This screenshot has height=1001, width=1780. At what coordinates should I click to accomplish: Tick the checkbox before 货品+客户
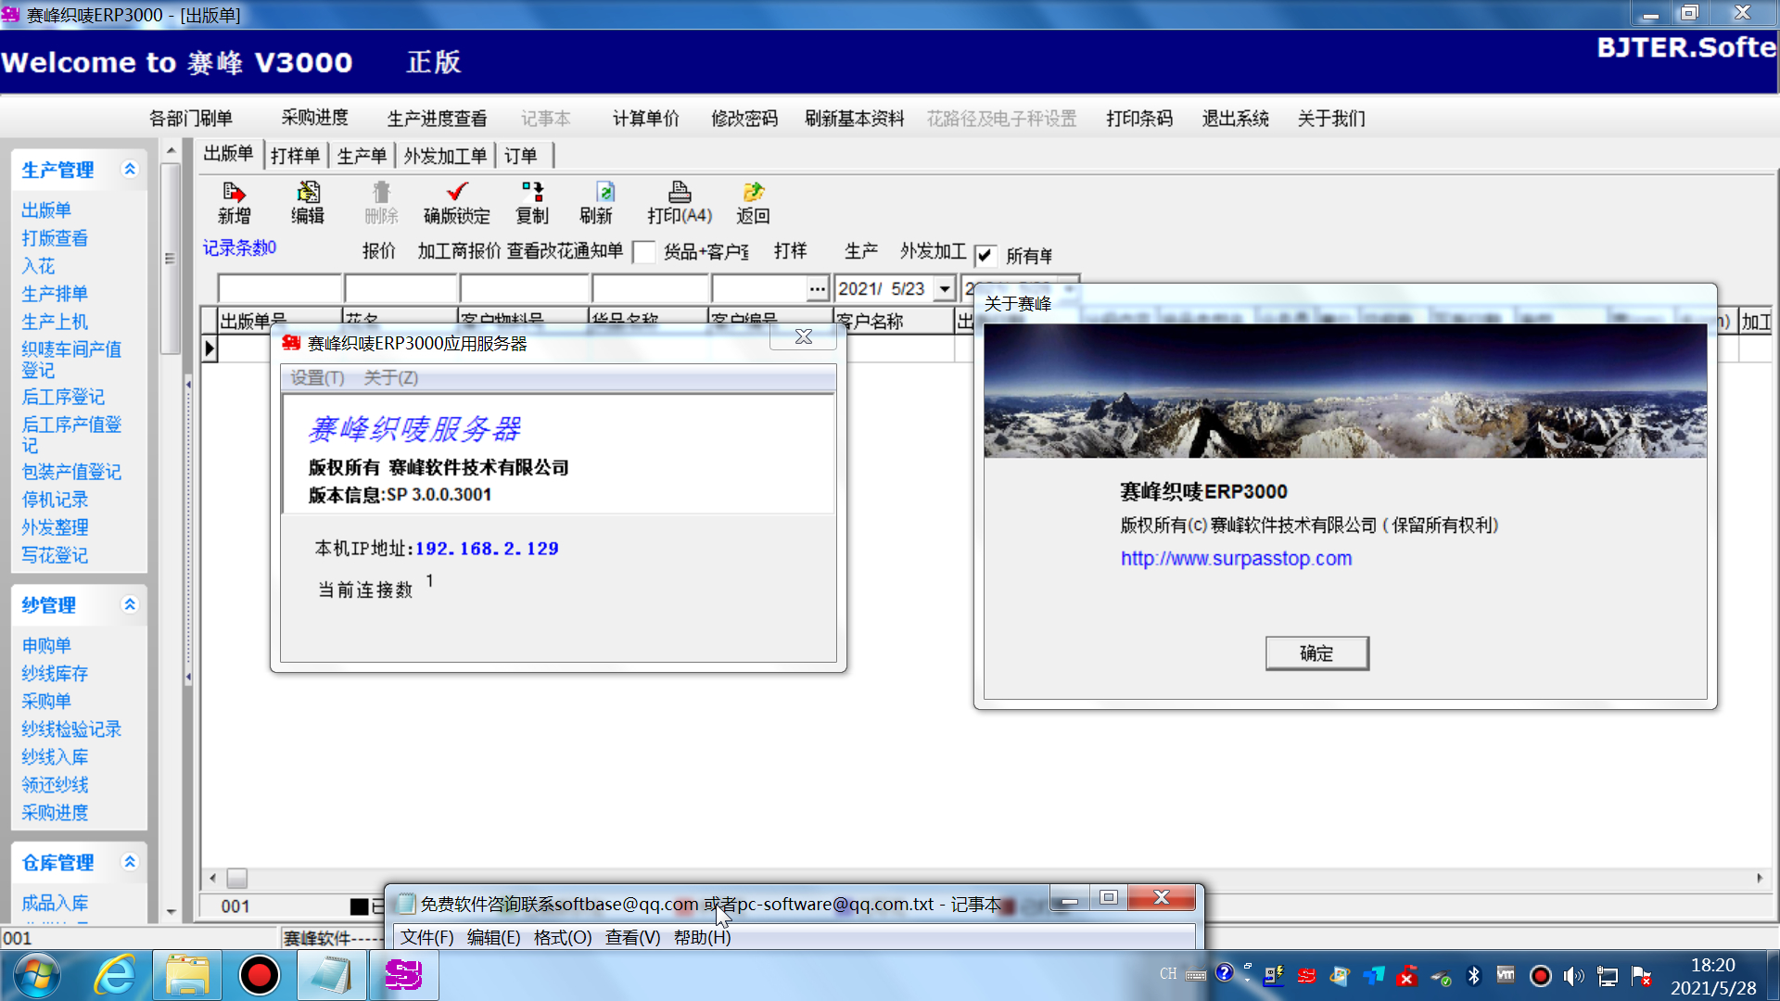click(x=644, y=252)
